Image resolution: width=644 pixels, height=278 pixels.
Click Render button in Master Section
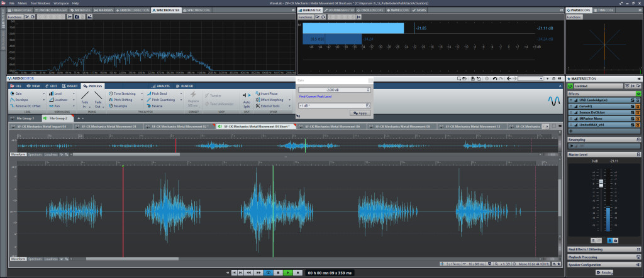[x=604, y=272]
